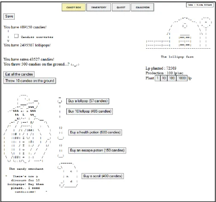This screenshot has height=202, width=216.
Task: Click the candy merchant ASCII figure
Action: pyautogui.click(x=27, y=129)
